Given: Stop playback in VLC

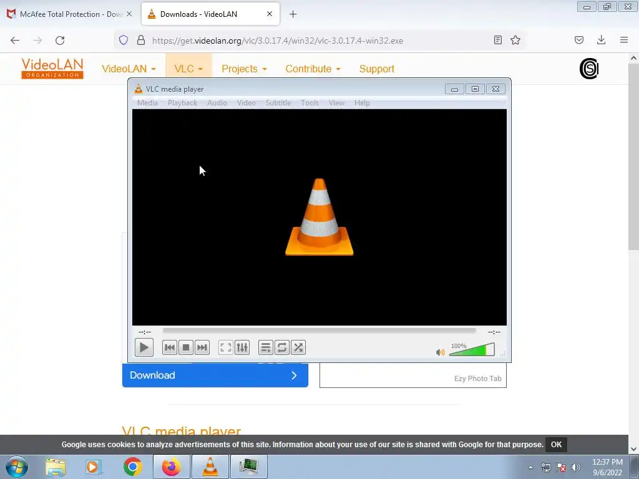Looking at the screenshot, I should pos(186,347).
